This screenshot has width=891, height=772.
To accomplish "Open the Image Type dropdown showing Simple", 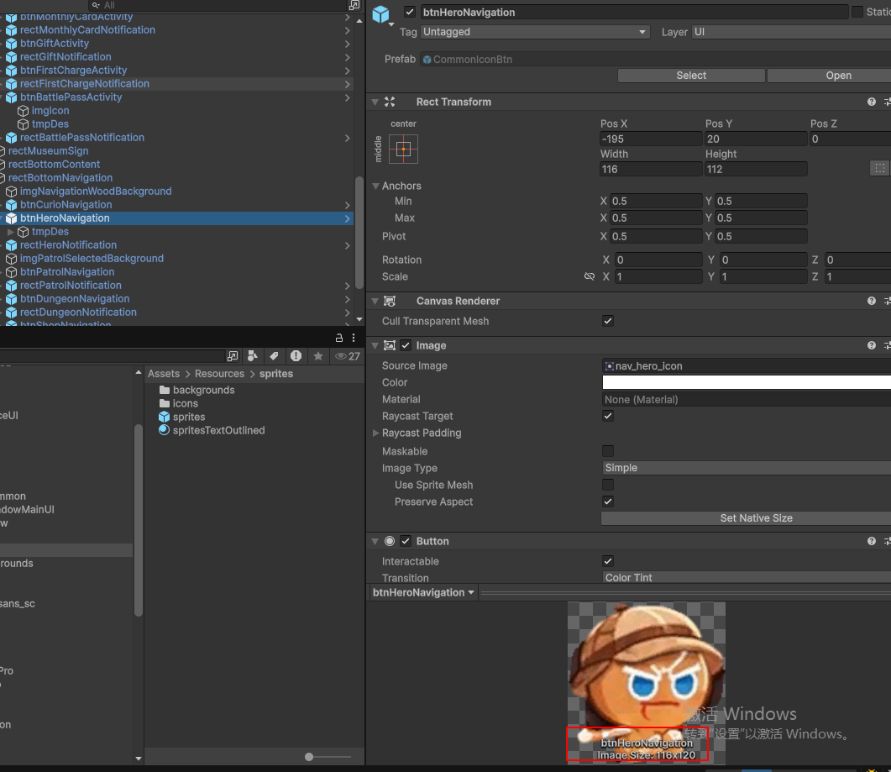I will point(746,467).
